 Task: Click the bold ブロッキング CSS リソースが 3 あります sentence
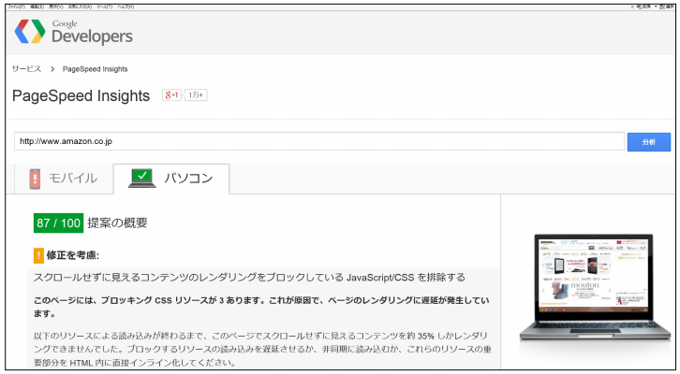pos(261,307)
